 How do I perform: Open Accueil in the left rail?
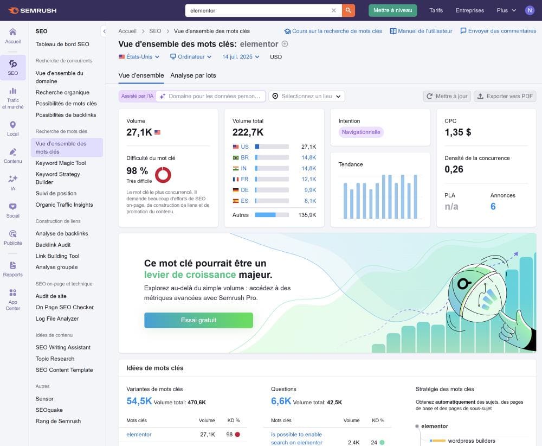pyautogui.click(x=13, y=36)
